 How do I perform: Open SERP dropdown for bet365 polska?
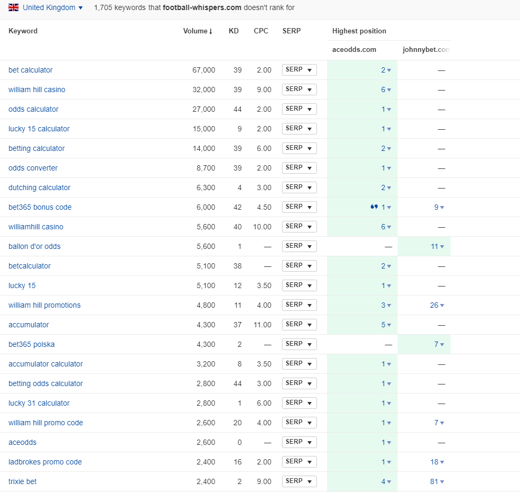point(299,344)
